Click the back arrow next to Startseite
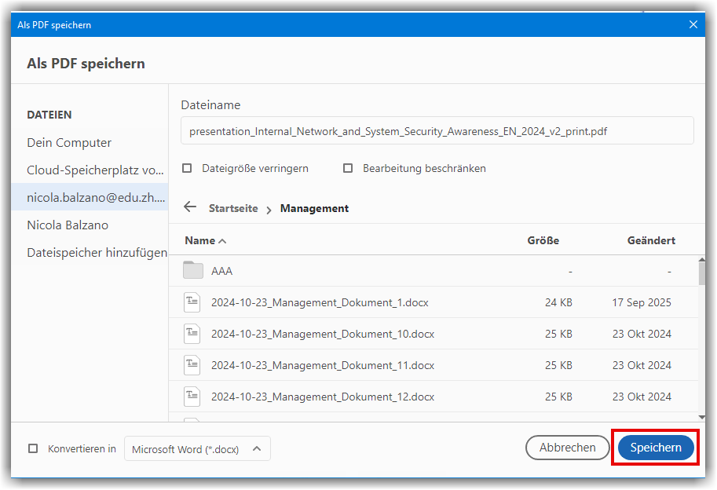717x490 pixels. click(x=190, y=207)
